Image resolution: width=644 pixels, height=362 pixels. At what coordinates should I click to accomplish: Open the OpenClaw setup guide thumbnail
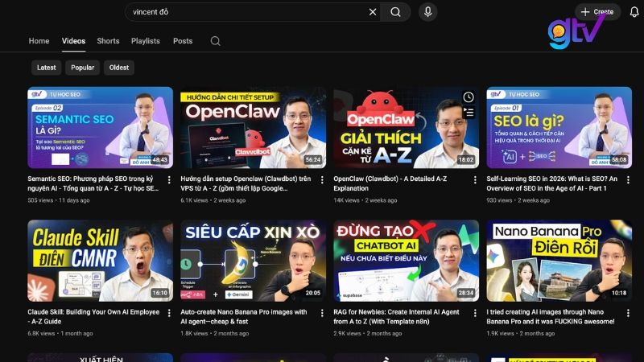pos(253,128)
